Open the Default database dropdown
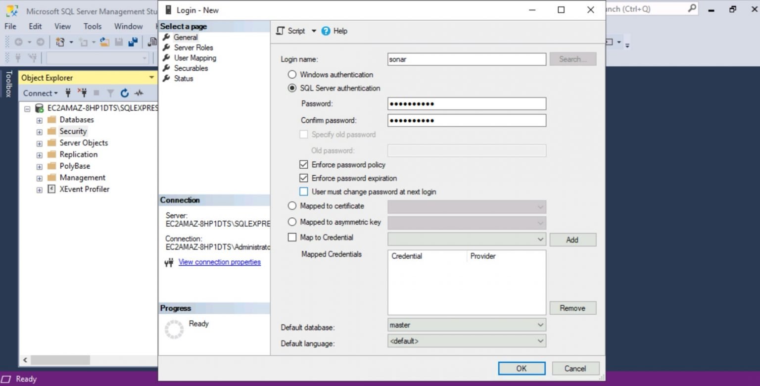This screenshot has height=386, width=760. [x=539, y=325]
